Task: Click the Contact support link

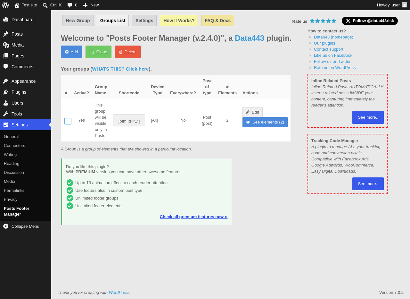Action: [x=329, y=49]
